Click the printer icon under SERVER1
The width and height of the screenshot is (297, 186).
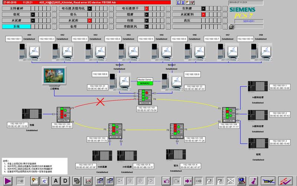[231, 27]
